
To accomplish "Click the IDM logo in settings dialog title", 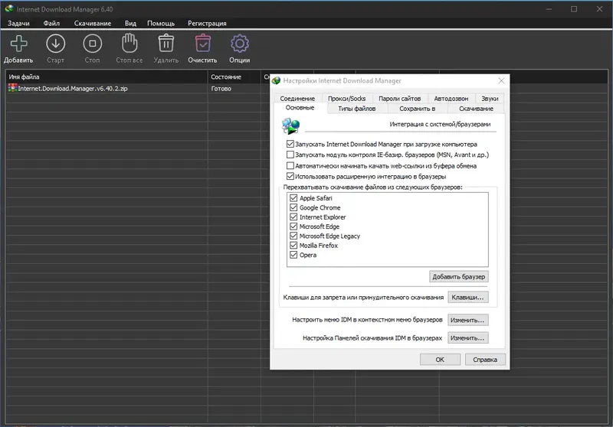I will coord(277,81).
